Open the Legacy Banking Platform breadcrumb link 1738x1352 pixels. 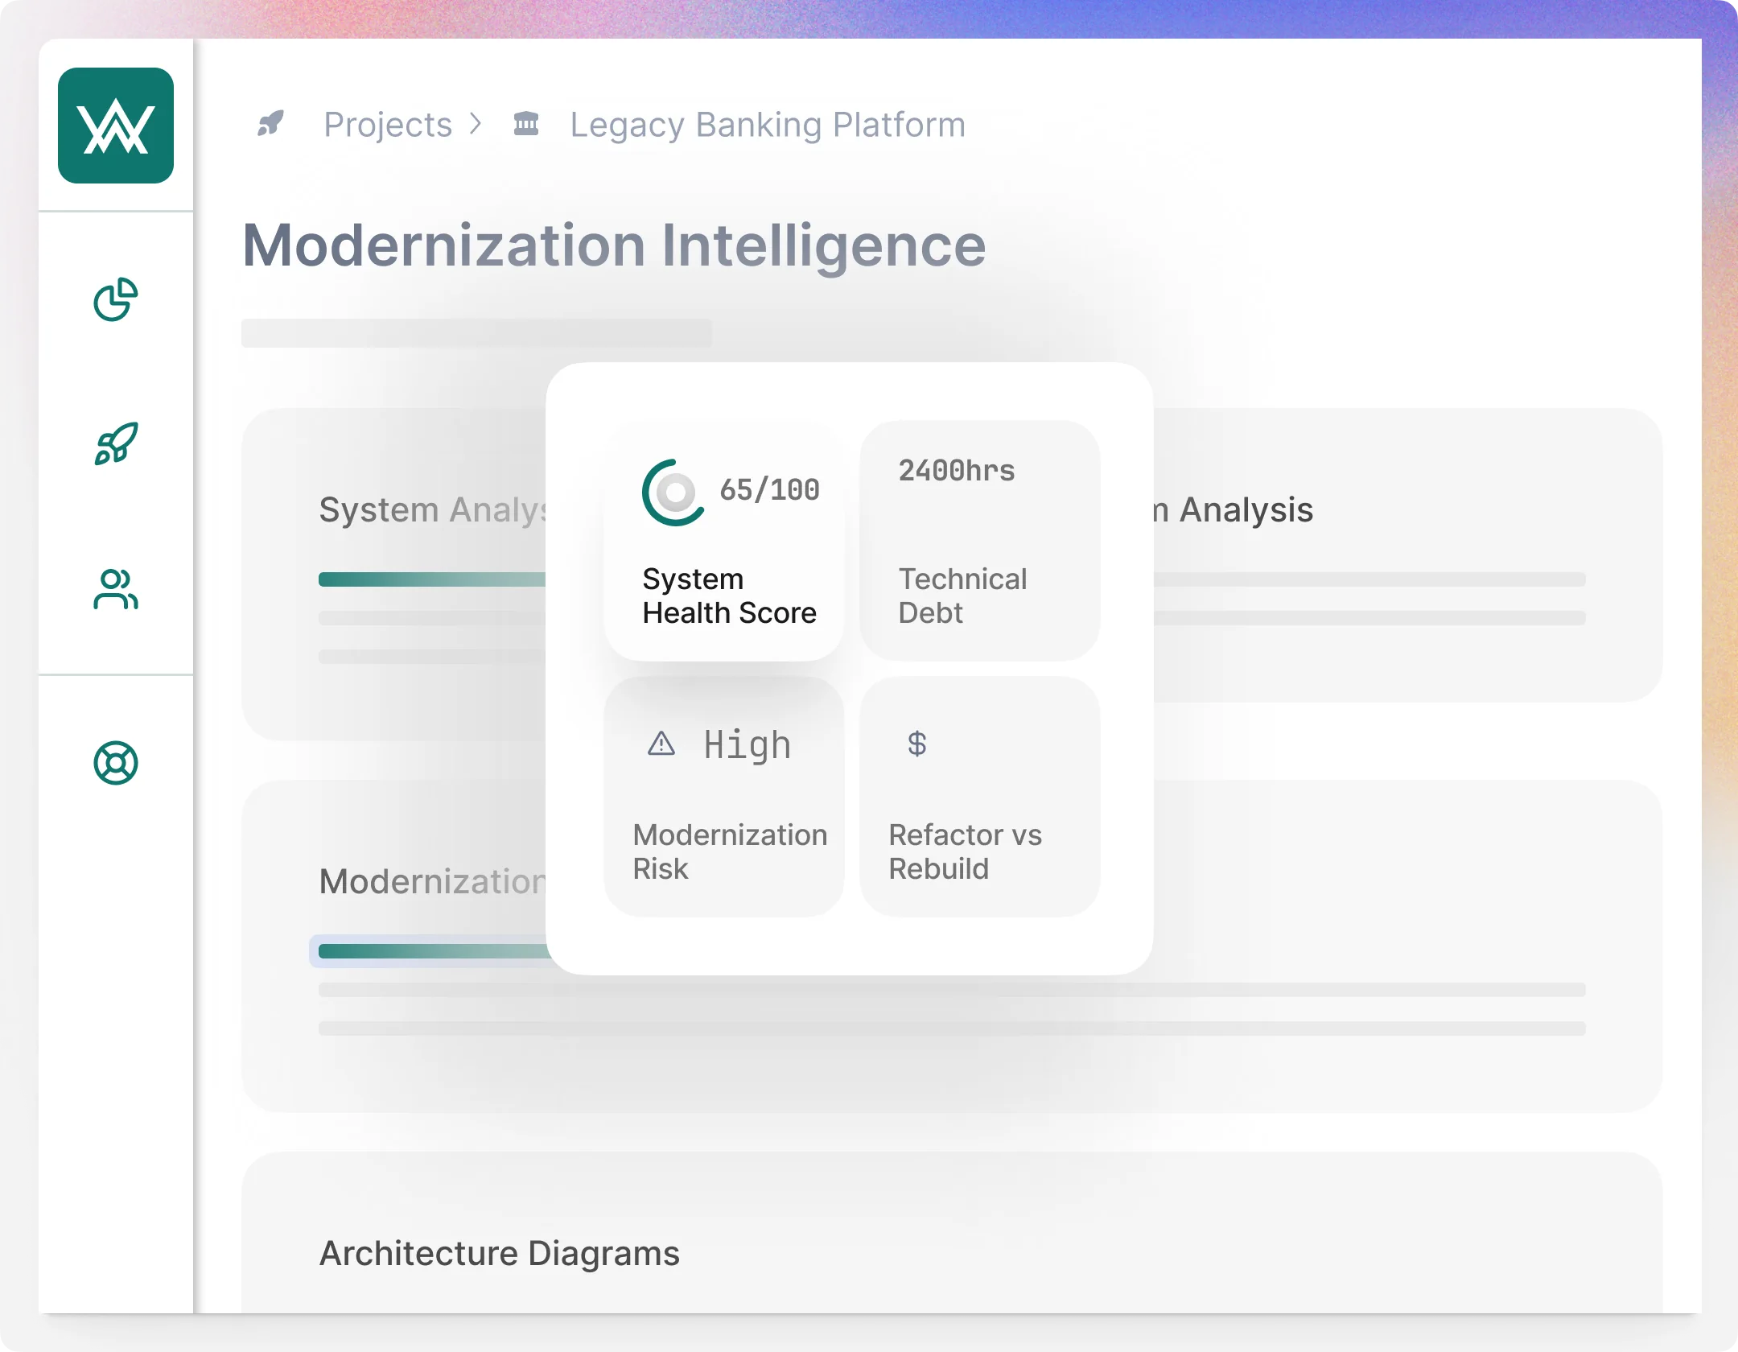point(766,123)
